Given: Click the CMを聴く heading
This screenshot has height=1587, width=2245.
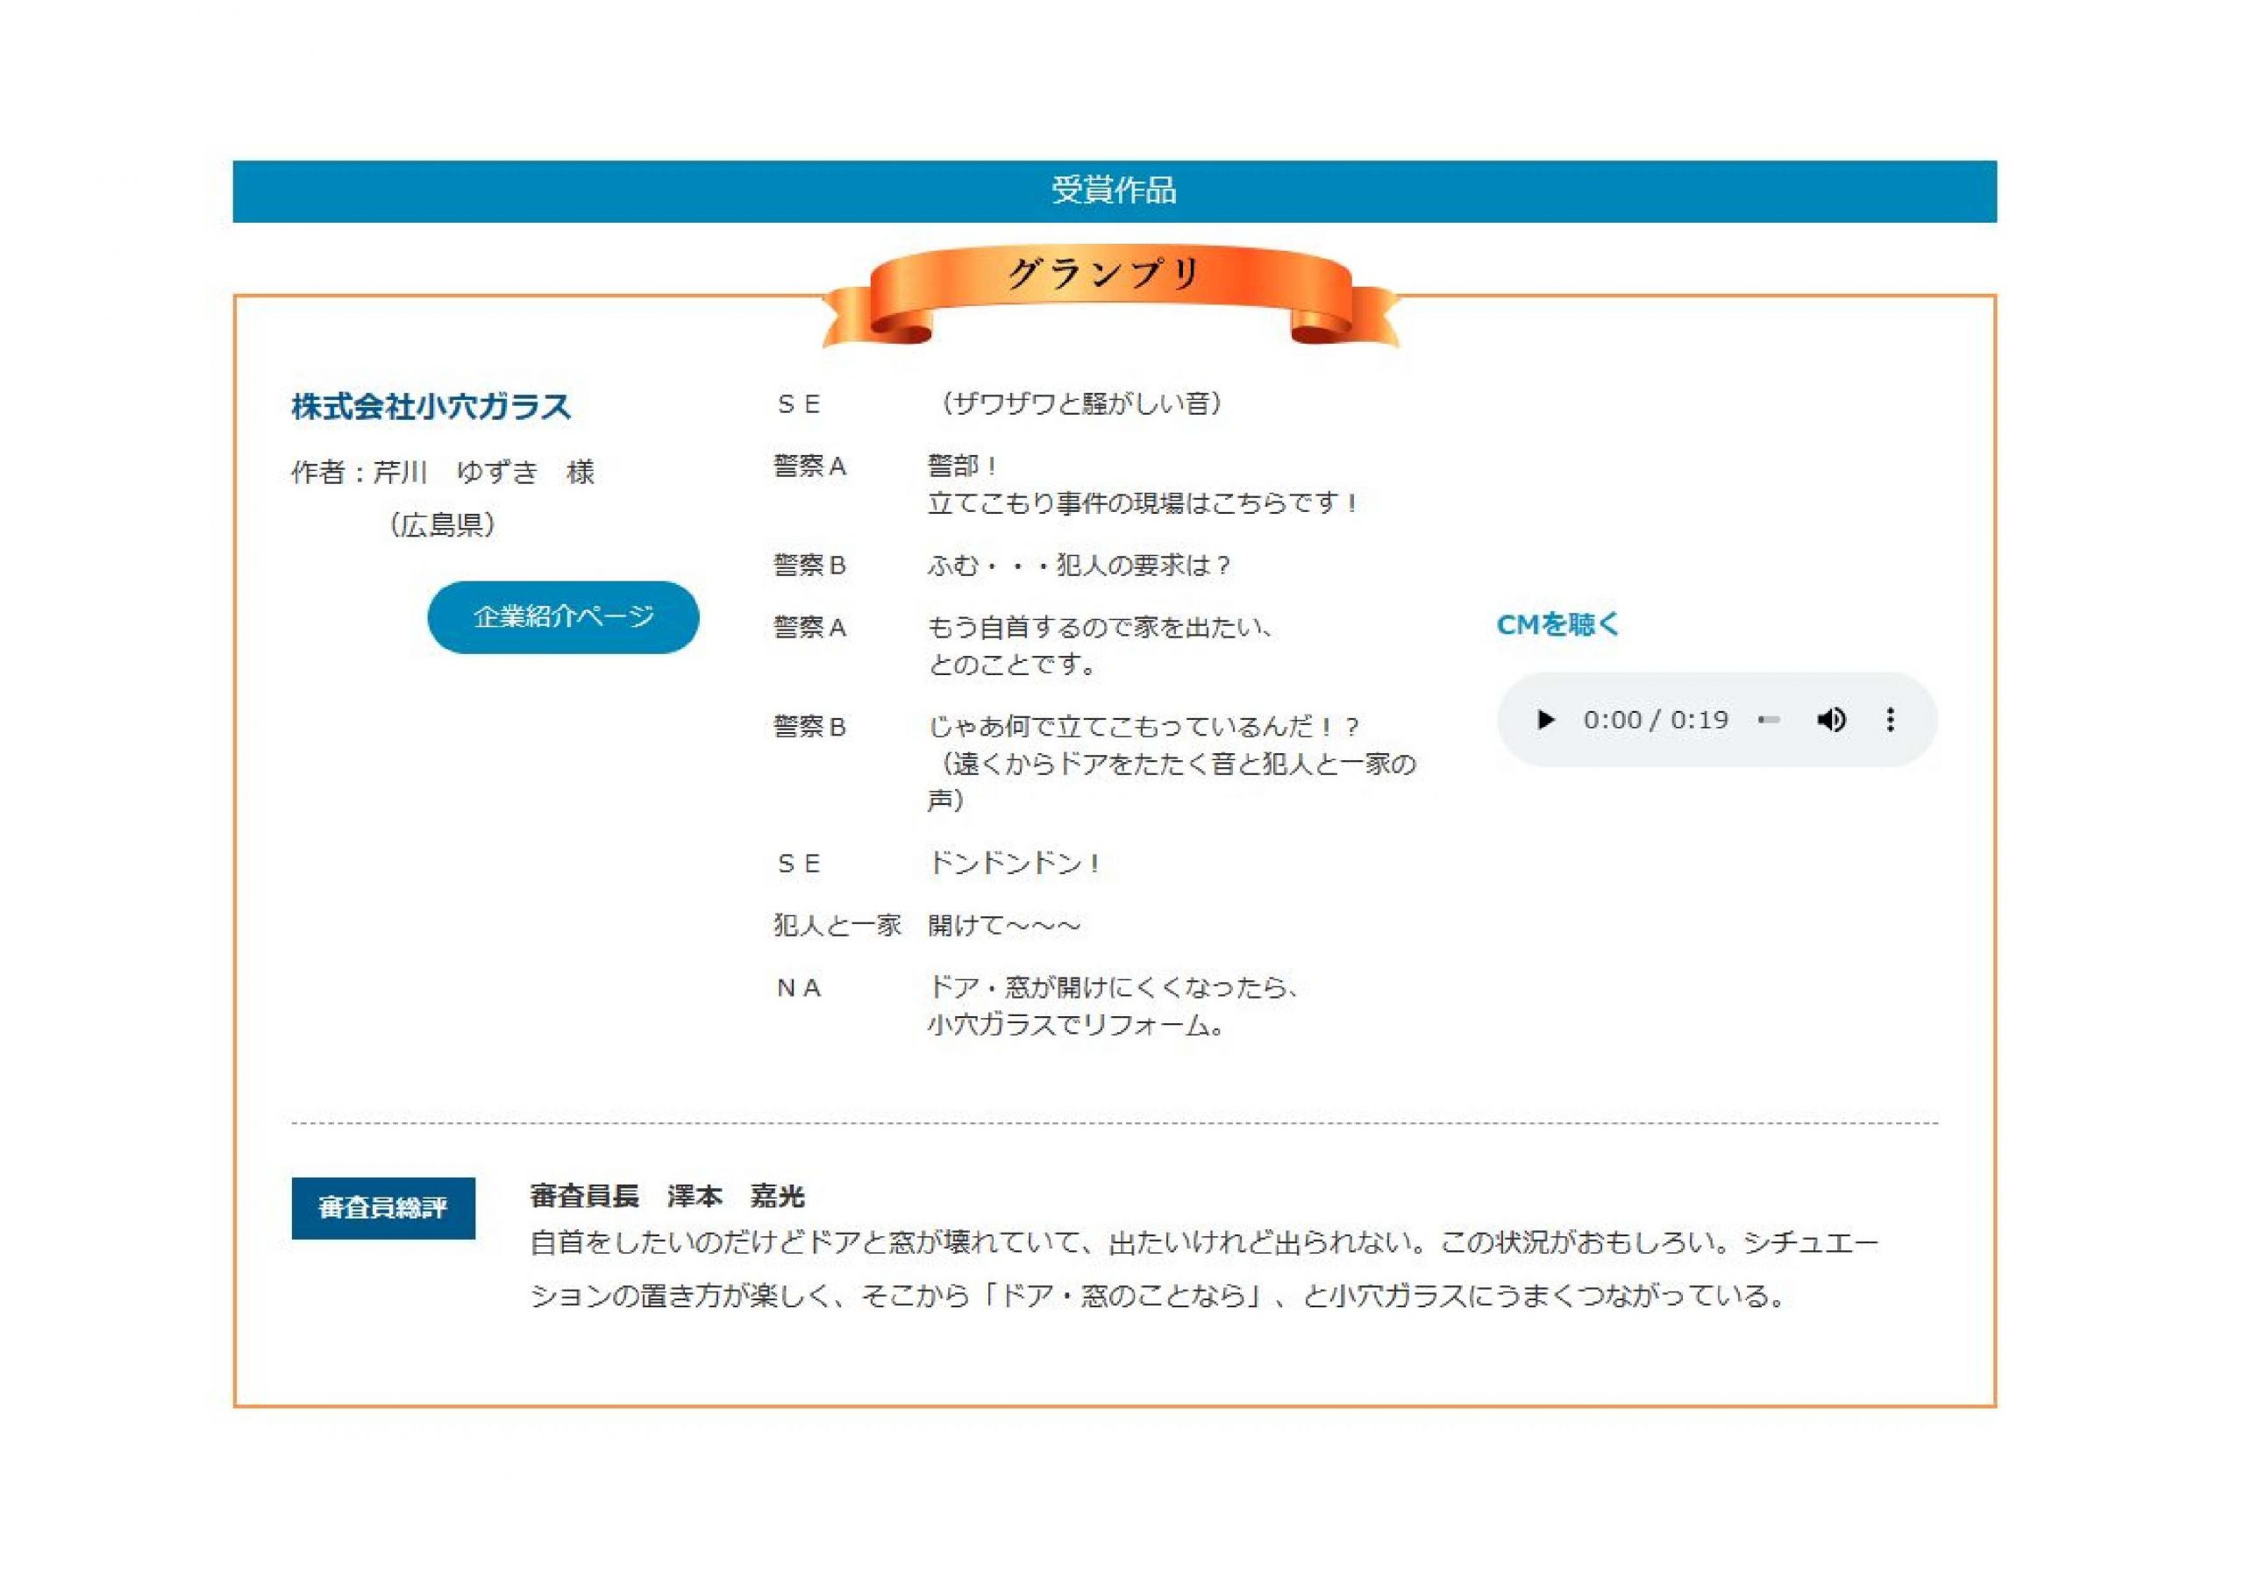Looking at the screenshot, I should pyautogui.click(x=1557, y=624).
